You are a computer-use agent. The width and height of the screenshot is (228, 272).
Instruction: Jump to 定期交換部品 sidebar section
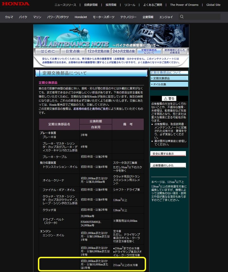click(x=169, y=78)
